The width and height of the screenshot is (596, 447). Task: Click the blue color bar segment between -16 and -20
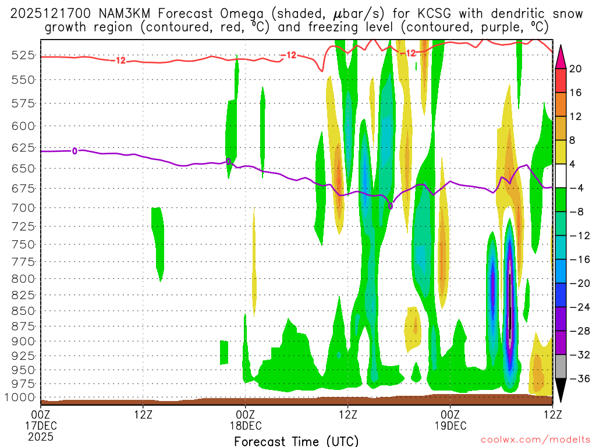(x=560, y=271)
